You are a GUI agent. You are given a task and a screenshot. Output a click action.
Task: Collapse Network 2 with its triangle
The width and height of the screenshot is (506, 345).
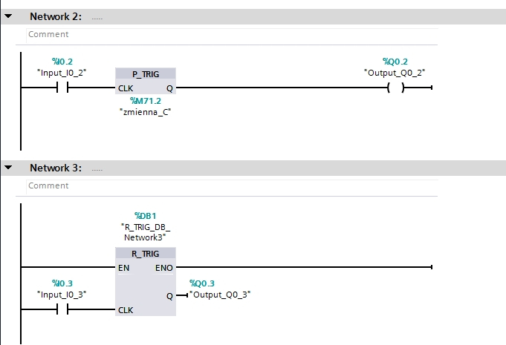8,16
